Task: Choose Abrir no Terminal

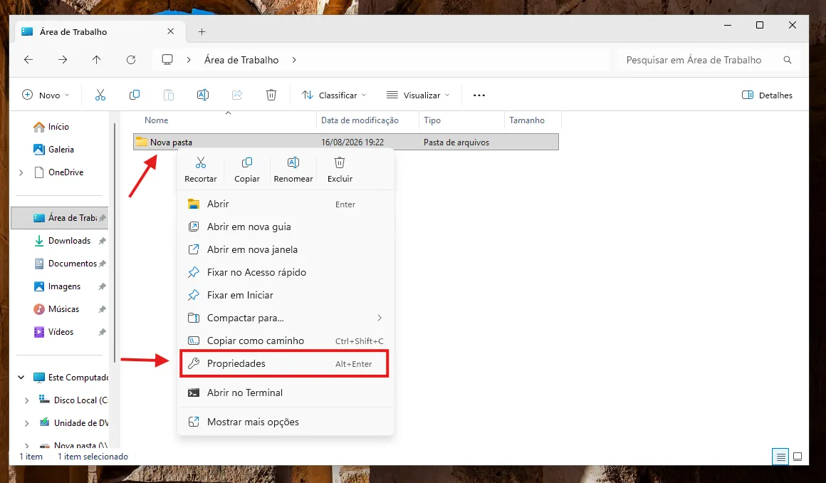Action: [286, 393]
